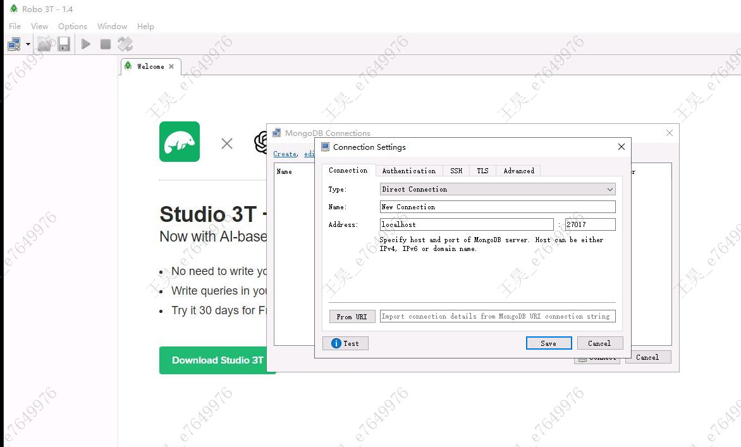The height and width of the screenshot is (447, 741).
Task: Click the Download Studio 3T button
Action: pyautogui.click(x=217, y=360)
